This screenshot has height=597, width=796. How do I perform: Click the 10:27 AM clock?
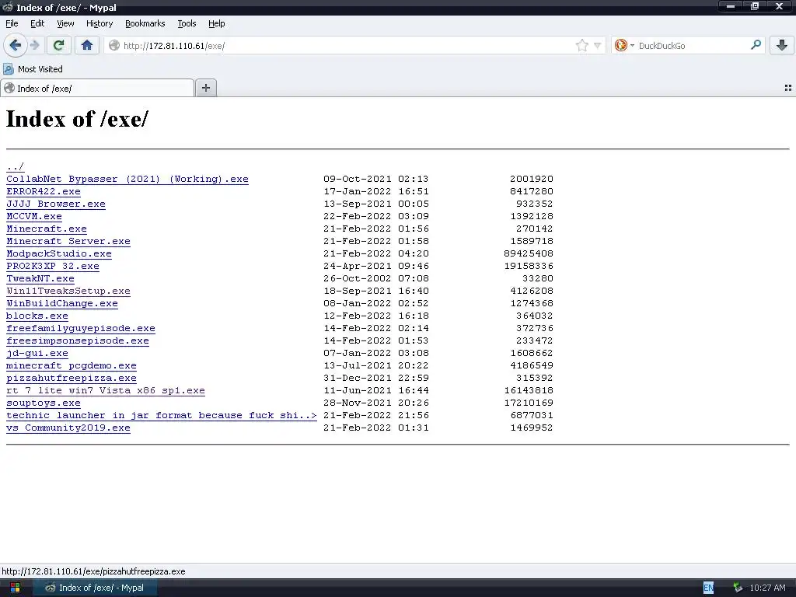point(767,588)
